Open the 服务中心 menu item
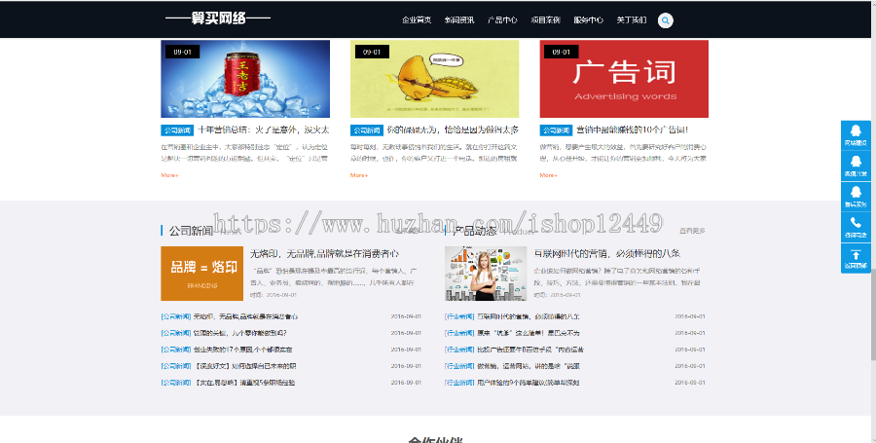Viewport: 876px width, 443px height. pyautogui.click(x=588, y=20)
